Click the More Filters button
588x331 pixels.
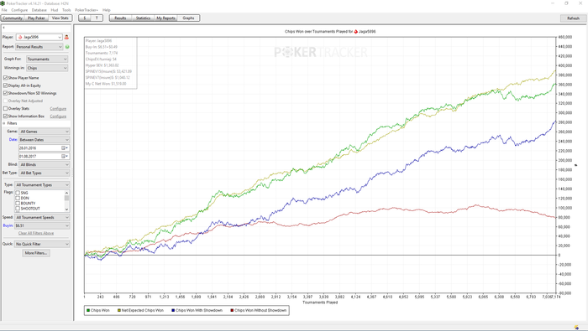[x=36, y=253]
